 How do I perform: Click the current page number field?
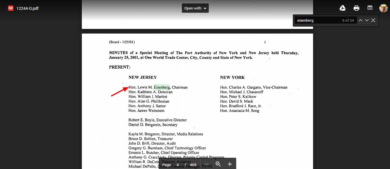[x=178, y=165]
